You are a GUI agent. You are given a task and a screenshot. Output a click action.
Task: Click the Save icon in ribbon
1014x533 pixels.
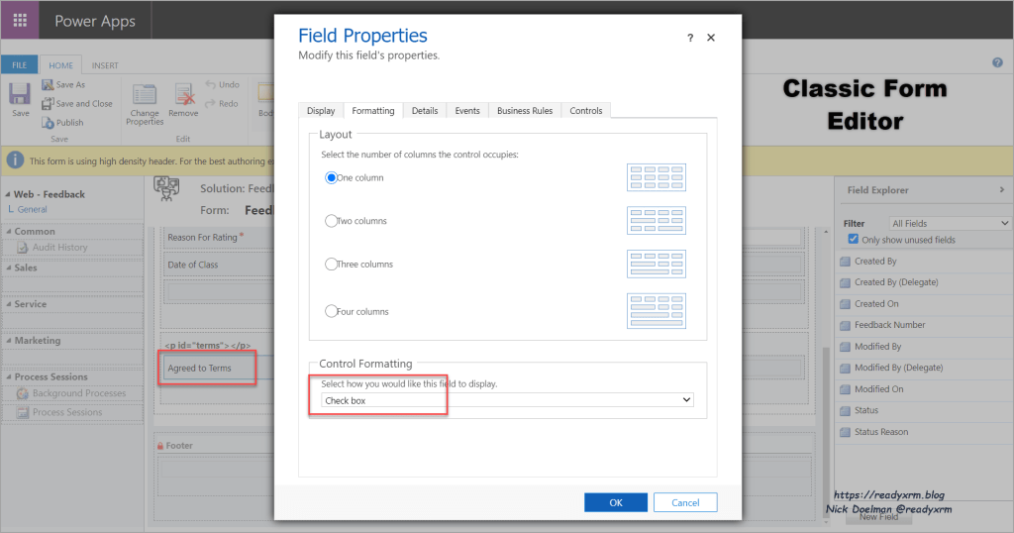(x=20, y=94)
